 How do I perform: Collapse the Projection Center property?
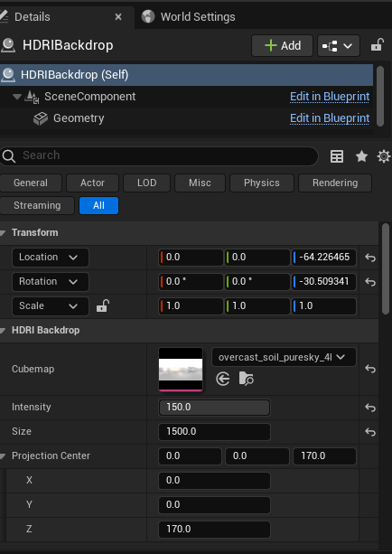click(x=3, y=456)
